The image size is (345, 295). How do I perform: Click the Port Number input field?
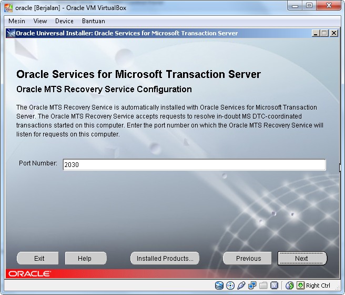click(194, 164)
